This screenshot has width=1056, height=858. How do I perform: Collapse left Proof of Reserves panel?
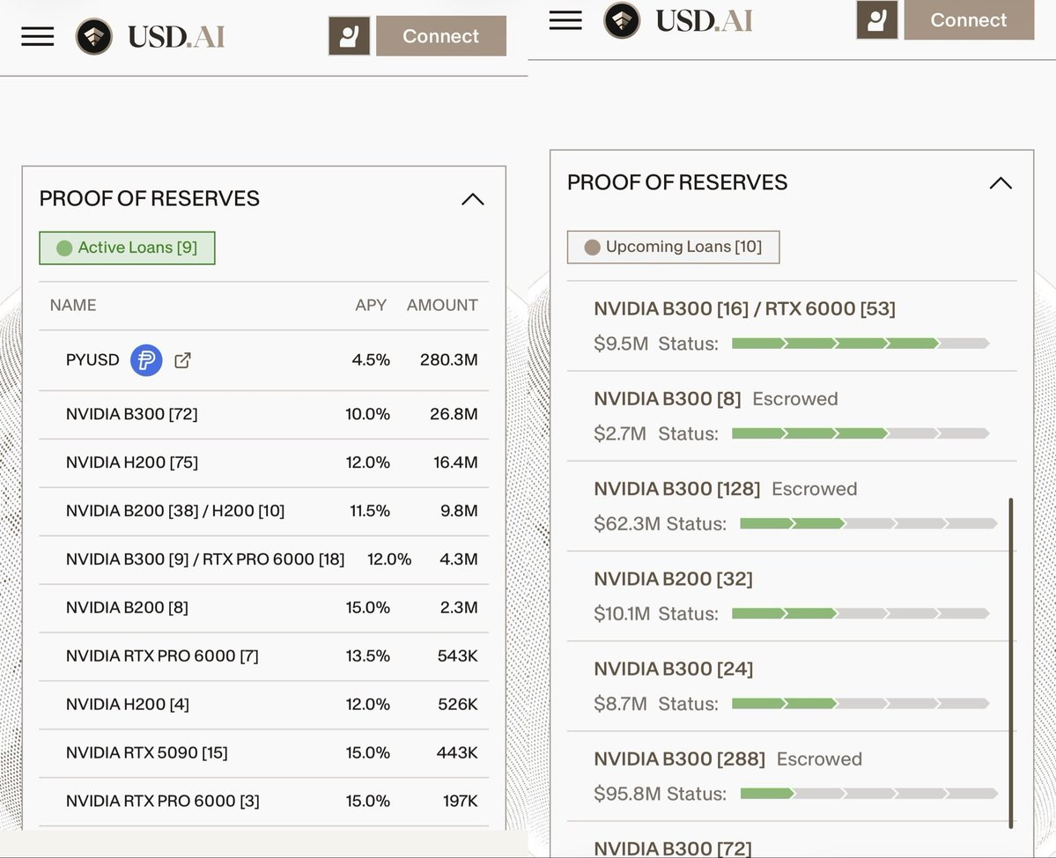click(x=473, y=199)
